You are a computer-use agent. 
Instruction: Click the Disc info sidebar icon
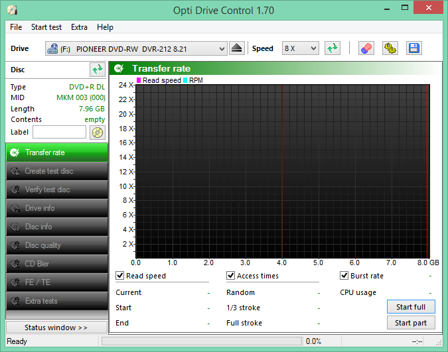pos(15,227)
